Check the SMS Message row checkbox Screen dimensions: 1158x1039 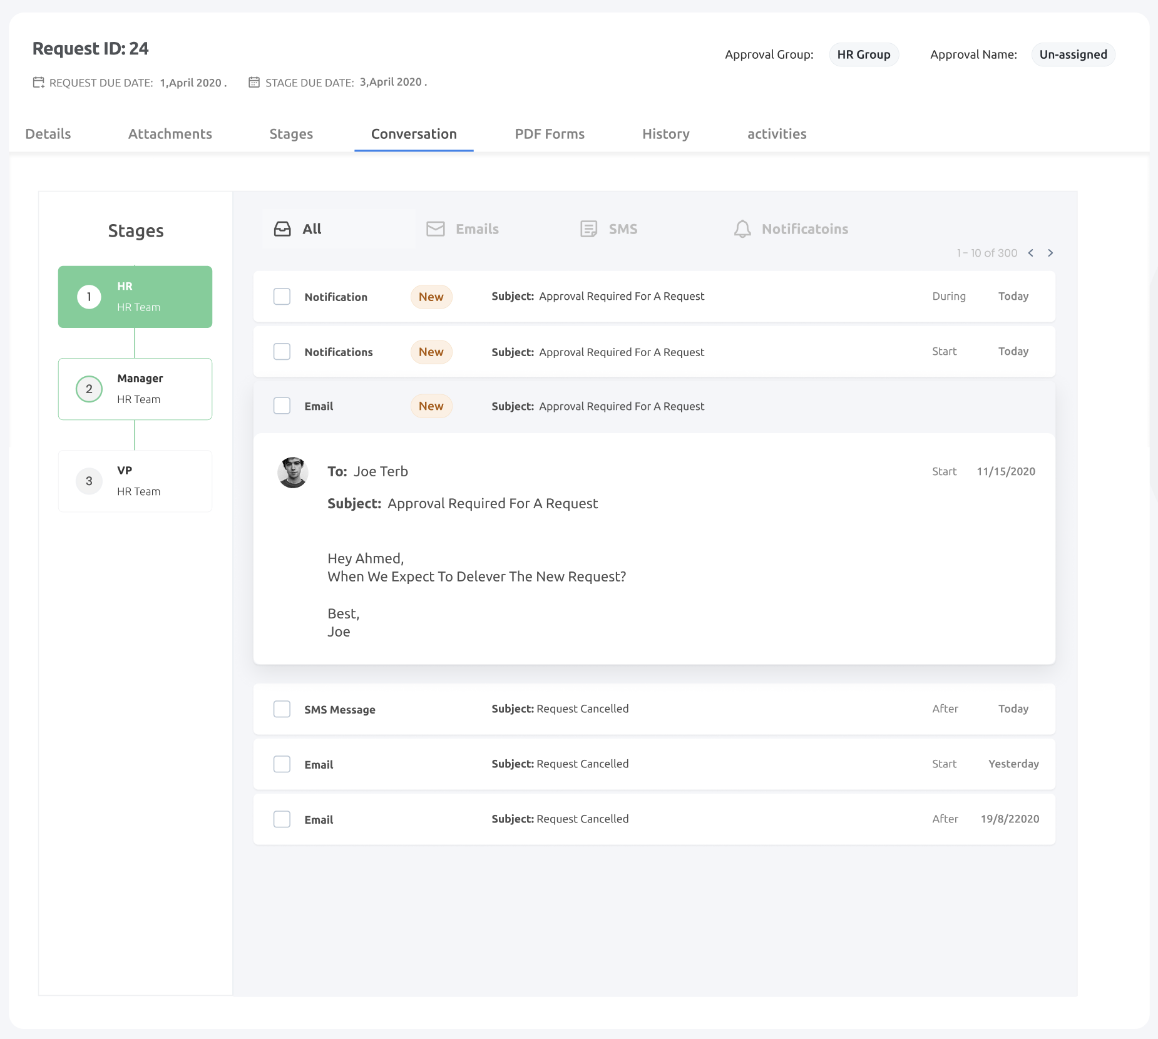282,709
